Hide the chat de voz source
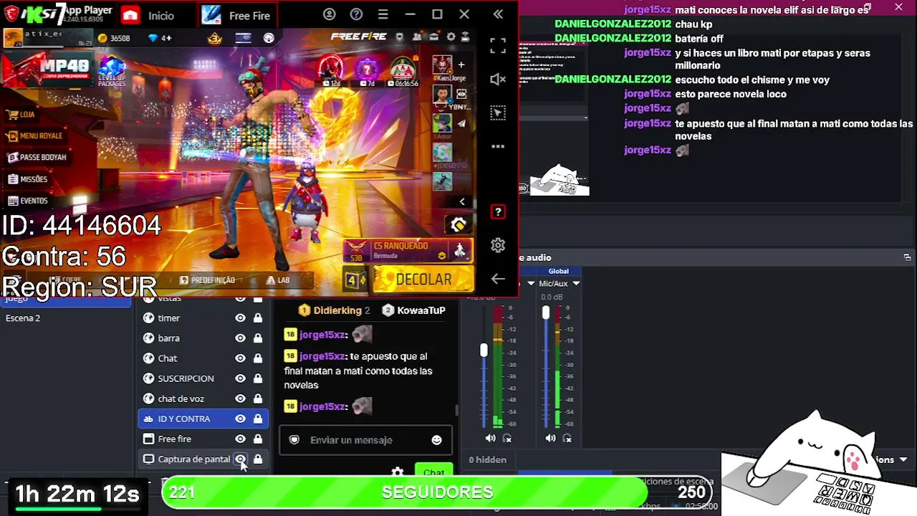The width and height of the screenshot is (917, 516). [x=240, y=398]
